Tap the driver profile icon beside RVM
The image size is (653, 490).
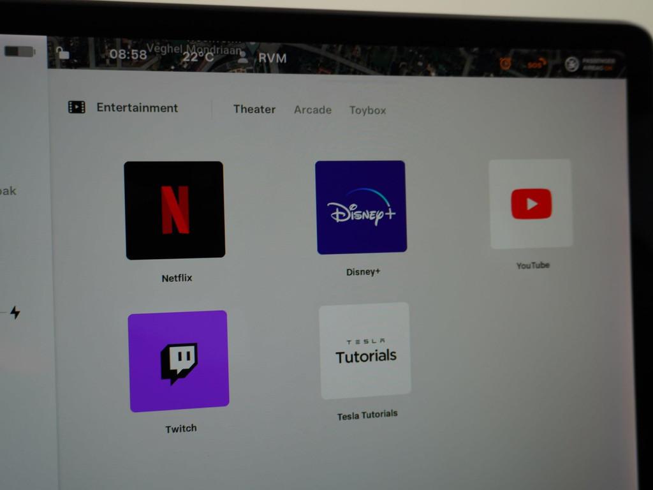click(x=243, y=57)
